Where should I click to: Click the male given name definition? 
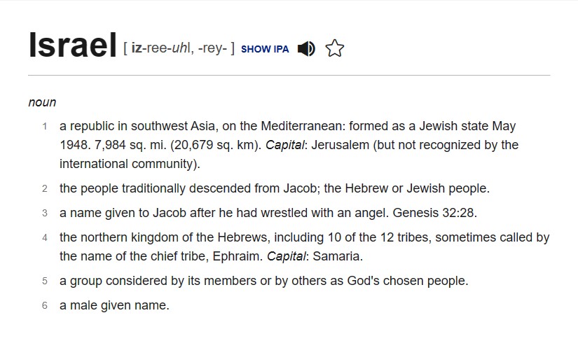(114, 305)
